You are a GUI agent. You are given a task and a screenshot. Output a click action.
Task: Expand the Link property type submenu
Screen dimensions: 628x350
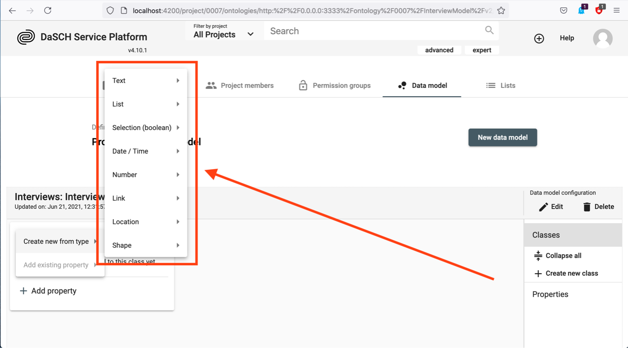(145, 198)
